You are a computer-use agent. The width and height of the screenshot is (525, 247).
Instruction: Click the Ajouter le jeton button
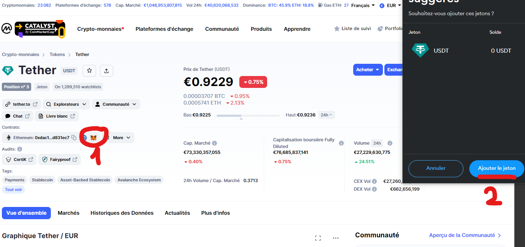(496, 168)
